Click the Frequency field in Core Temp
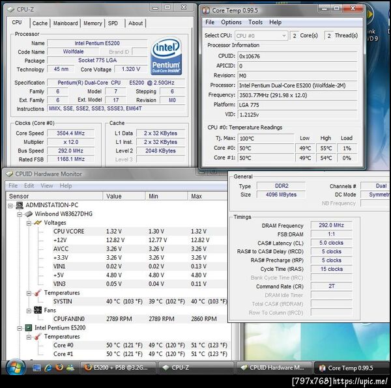 [x=297, y=95]
